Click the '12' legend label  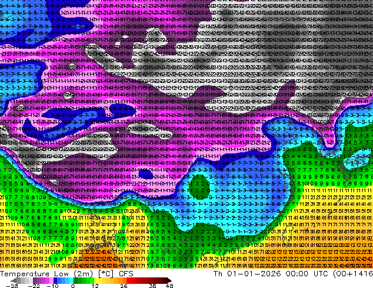click(x=95, y=286)
